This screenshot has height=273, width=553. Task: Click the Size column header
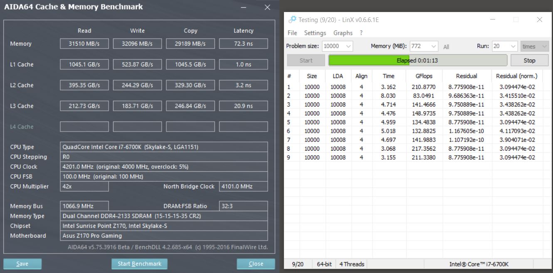pos(312,76)
